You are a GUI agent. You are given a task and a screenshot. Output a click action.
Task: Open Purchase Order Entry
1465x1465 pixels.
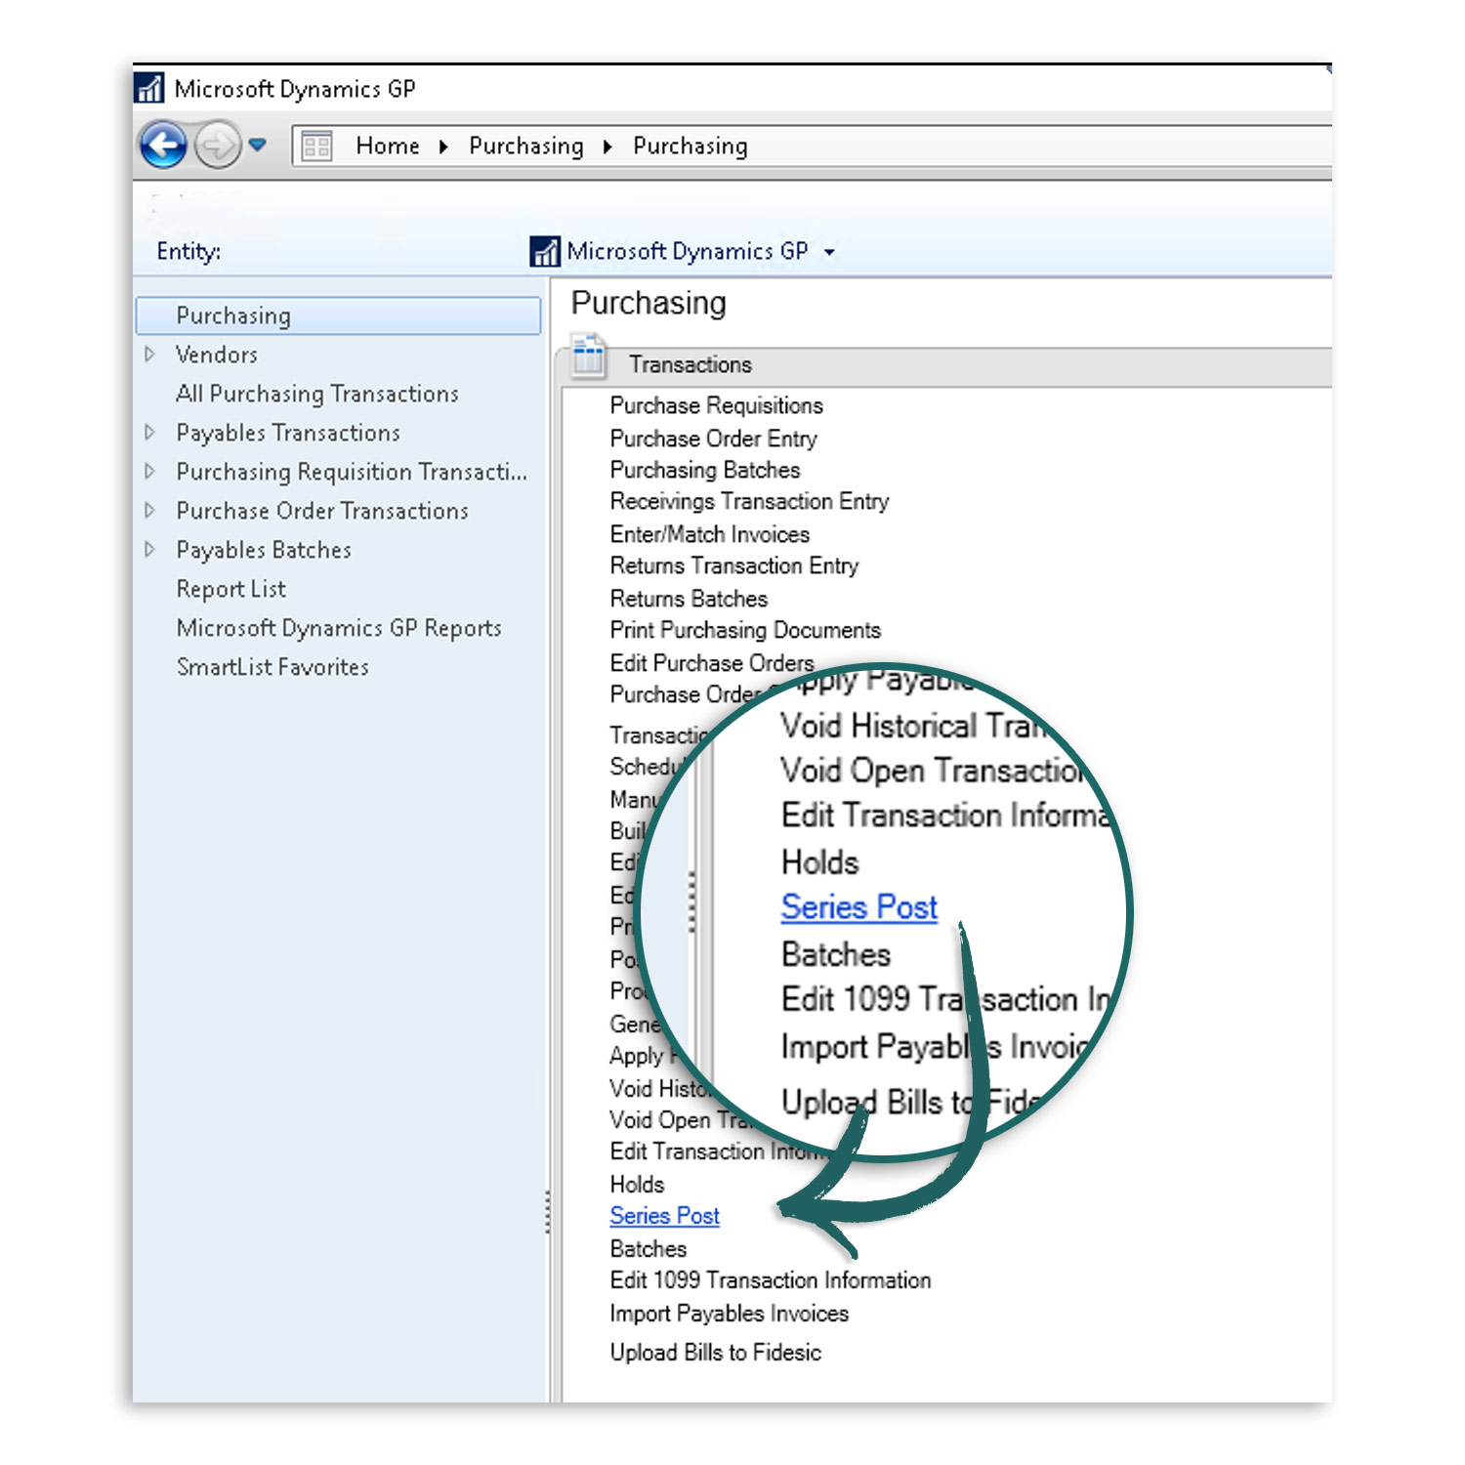click(713, 439)
